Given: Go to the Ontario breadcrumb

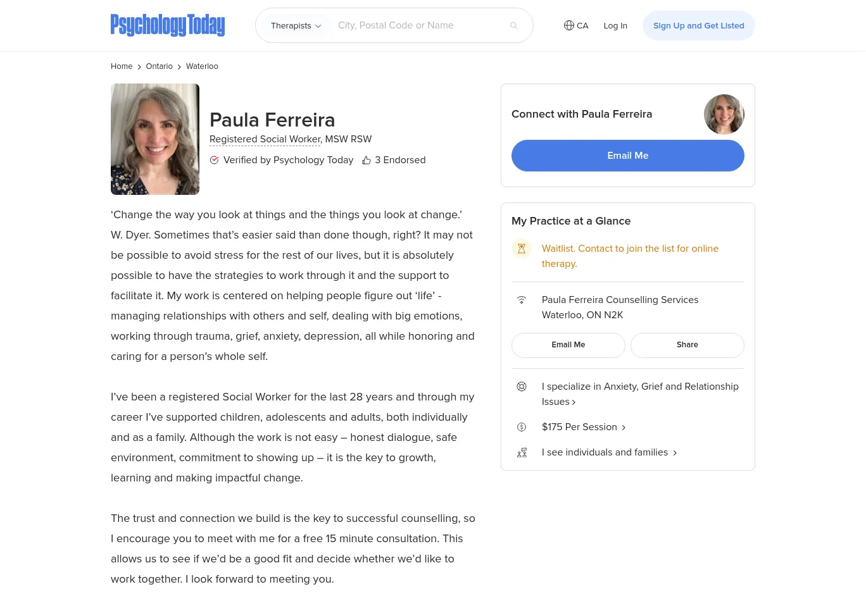Looking at the screenshot, I should 159,66.
